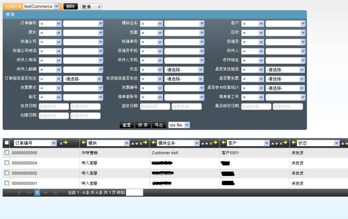Click the 删除 delete button at top
This screenshot has height=219, width=348.
[x=70, y=6]
